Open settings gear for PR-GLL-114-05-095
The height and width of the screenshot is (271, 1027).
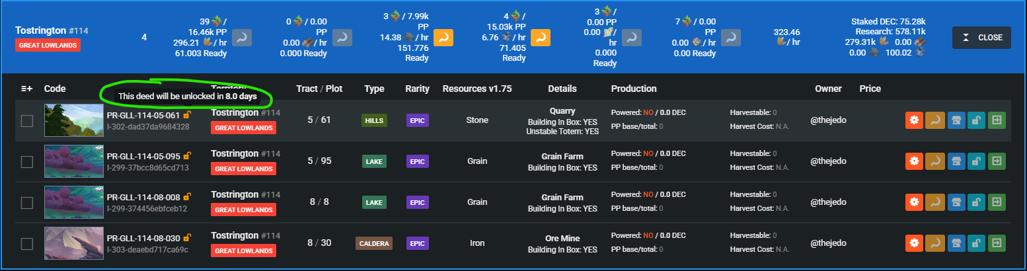click(915, 161)
